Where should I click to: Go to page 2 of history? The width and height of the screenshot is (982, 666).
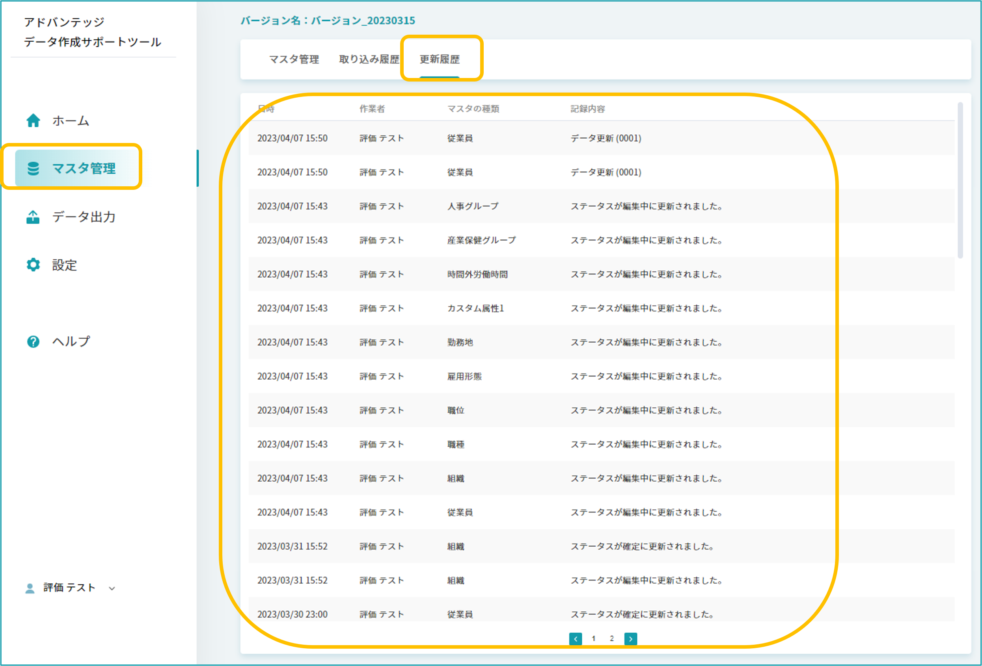[x=612, y=638]
